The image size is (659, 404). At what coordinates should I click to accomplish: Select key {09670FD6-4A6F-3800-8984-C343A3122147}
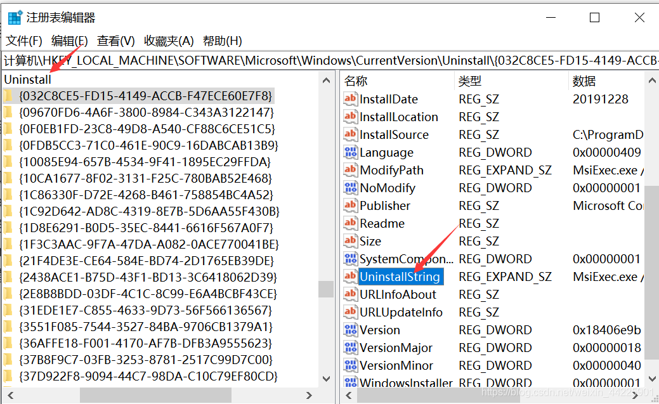tap(147, 112)
